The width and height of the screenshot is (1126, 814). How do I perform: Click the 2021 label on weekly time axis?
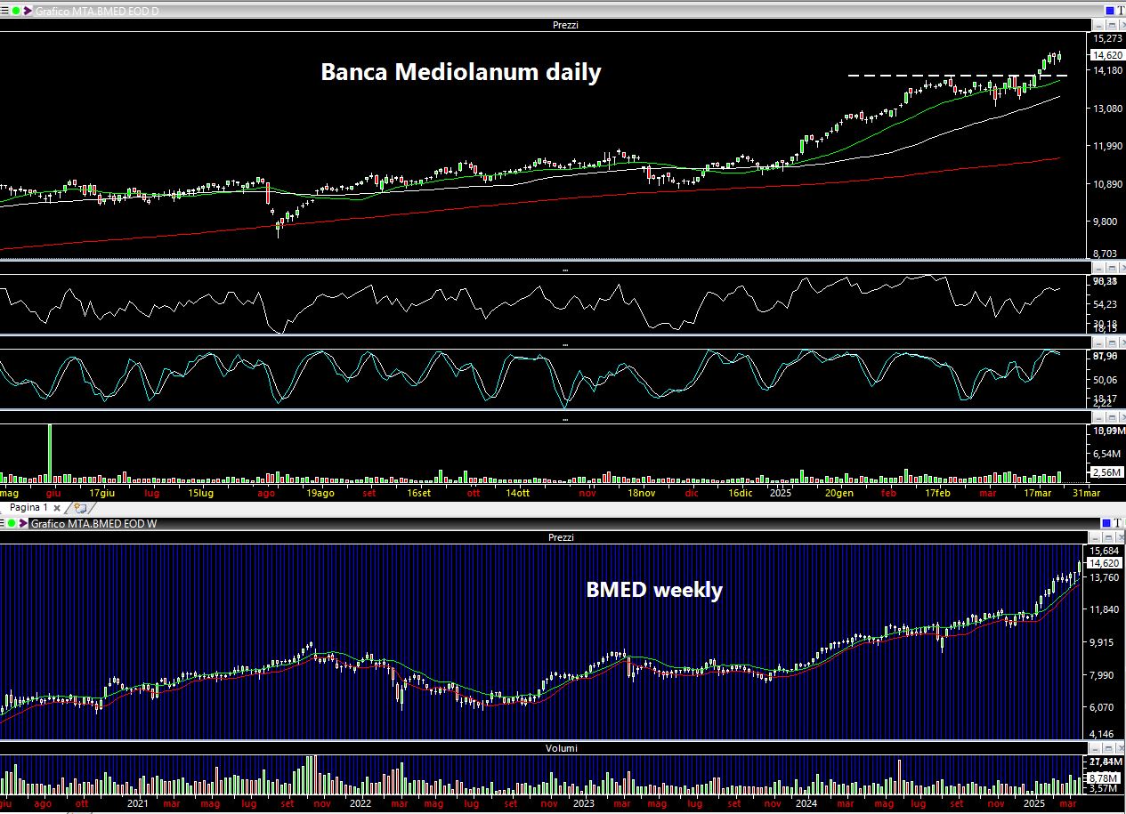(x=137, y=803)
